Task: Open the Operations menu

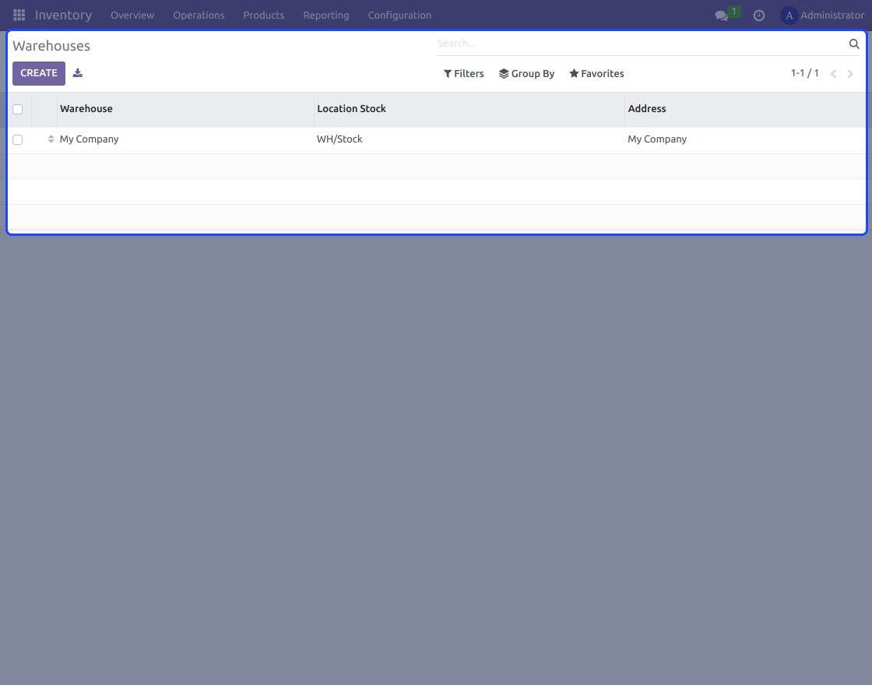Action: coord(199,16)
